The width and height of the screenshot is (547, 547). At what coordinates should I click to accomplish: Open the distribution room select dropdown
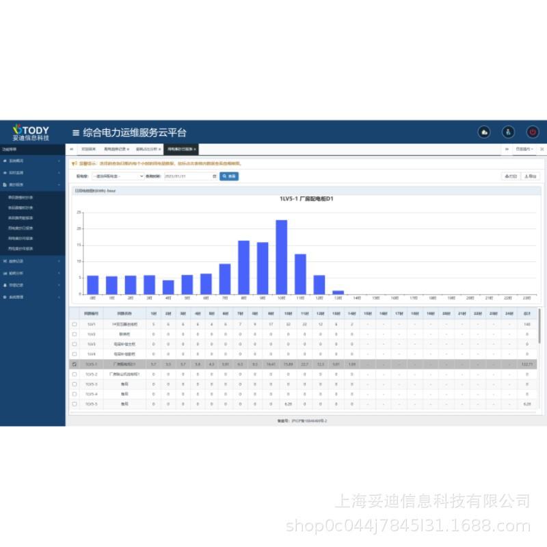(118, 176)
